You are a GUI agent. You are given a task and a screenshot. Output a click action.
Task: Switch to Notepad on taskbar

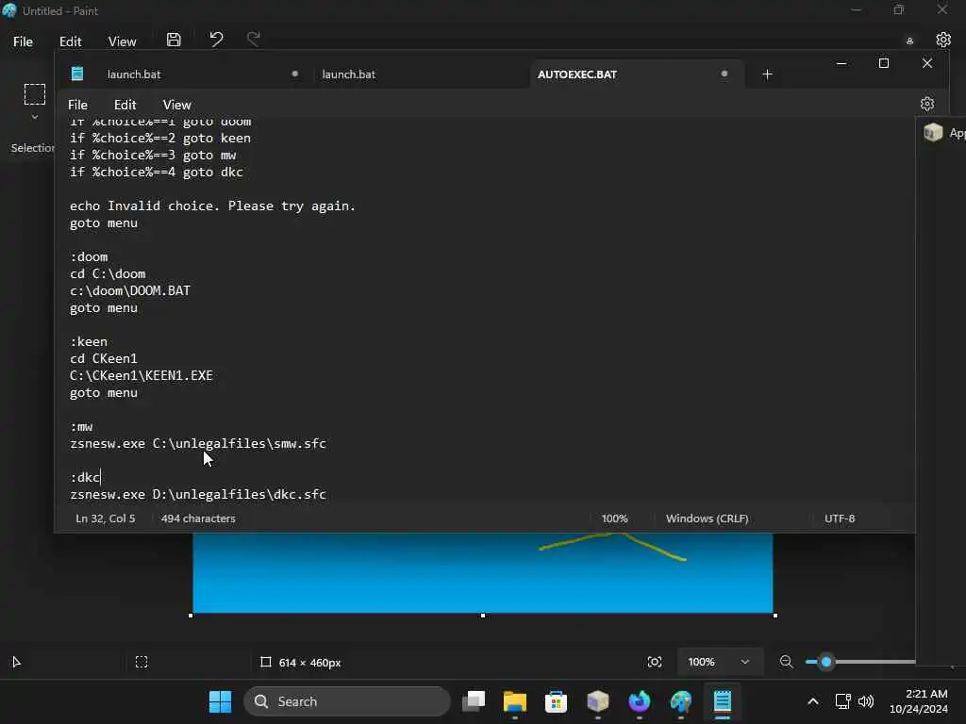tap(722, 701)
